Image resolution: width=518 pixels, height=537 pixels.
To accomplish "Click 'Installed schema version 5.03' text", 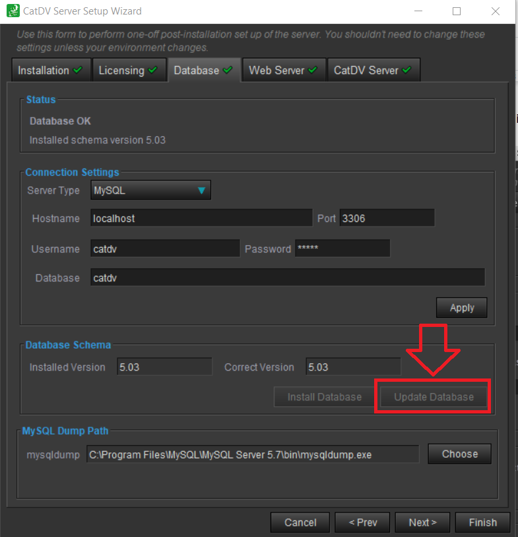I will click(98, 140).
